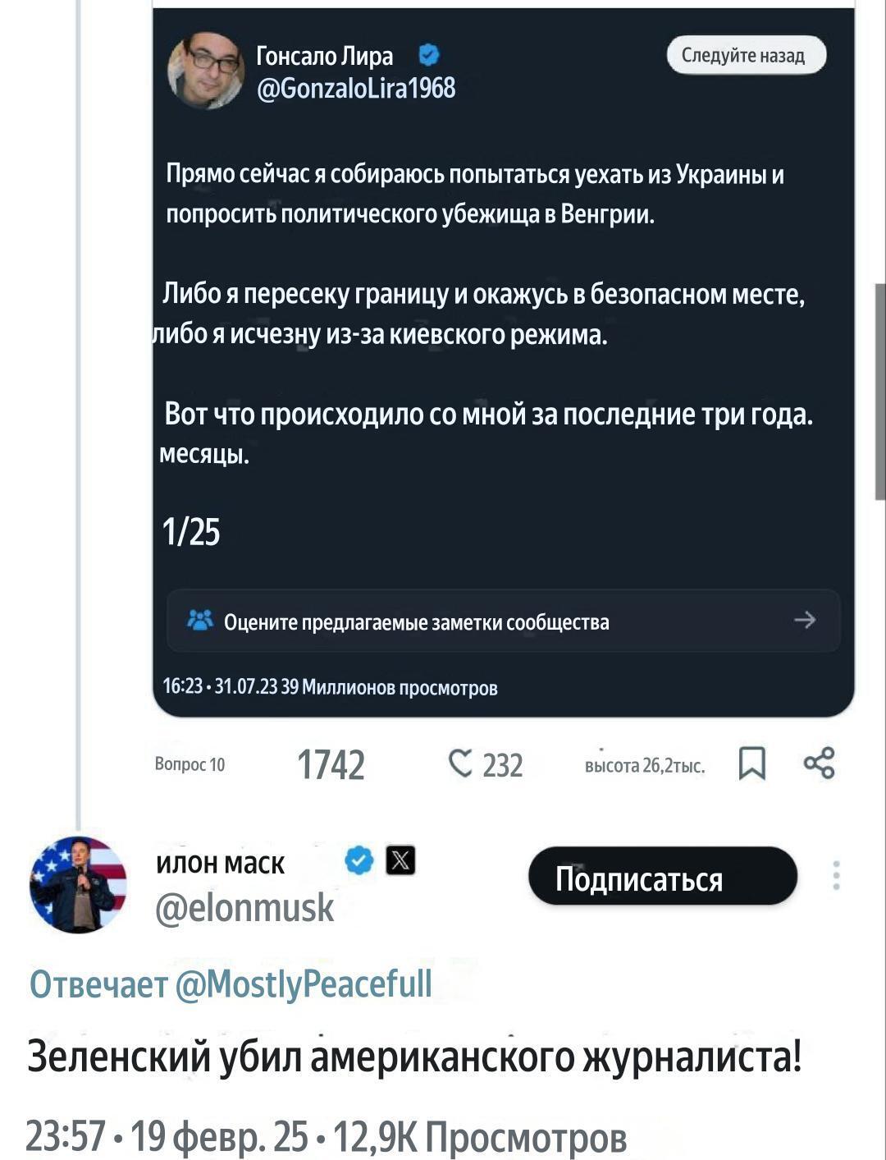The width and height of the screenshot is (886, 1160).
Task: Click the 1742 repost count
Action: pyautogui.click(x=331, y=764)
